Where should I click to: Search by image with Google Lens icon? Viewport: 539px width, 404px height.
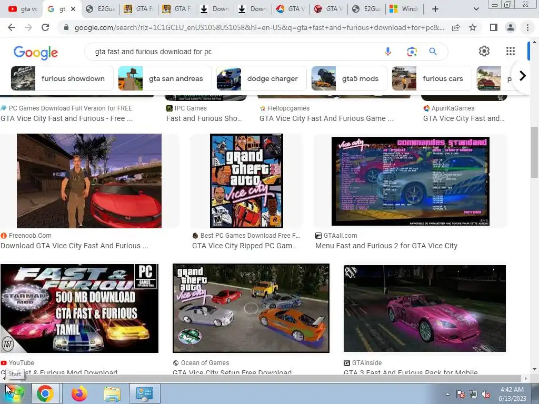[412, 52]
